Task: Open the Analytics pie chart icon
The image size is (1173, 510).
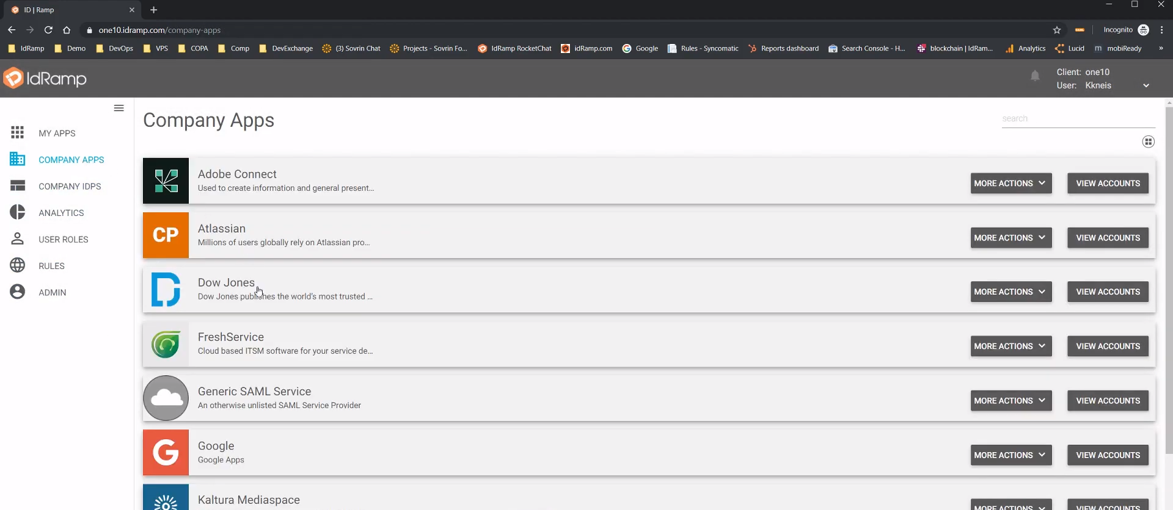Action: coord(17,212)
